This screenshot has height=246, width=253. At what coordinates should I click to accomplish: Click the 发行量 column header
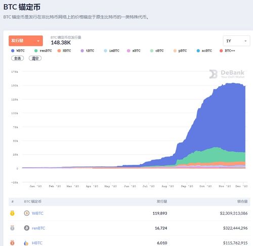pyautogui.click(x=162, y=202)
